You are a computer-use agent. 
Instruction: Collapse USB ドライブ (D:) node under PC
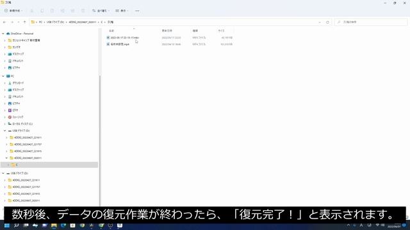(x=4, y=130)
